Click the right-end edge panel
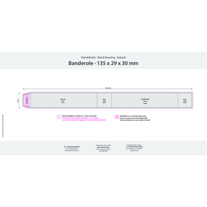Viewport: 207px width, 207px height. (x=185, y=100)
